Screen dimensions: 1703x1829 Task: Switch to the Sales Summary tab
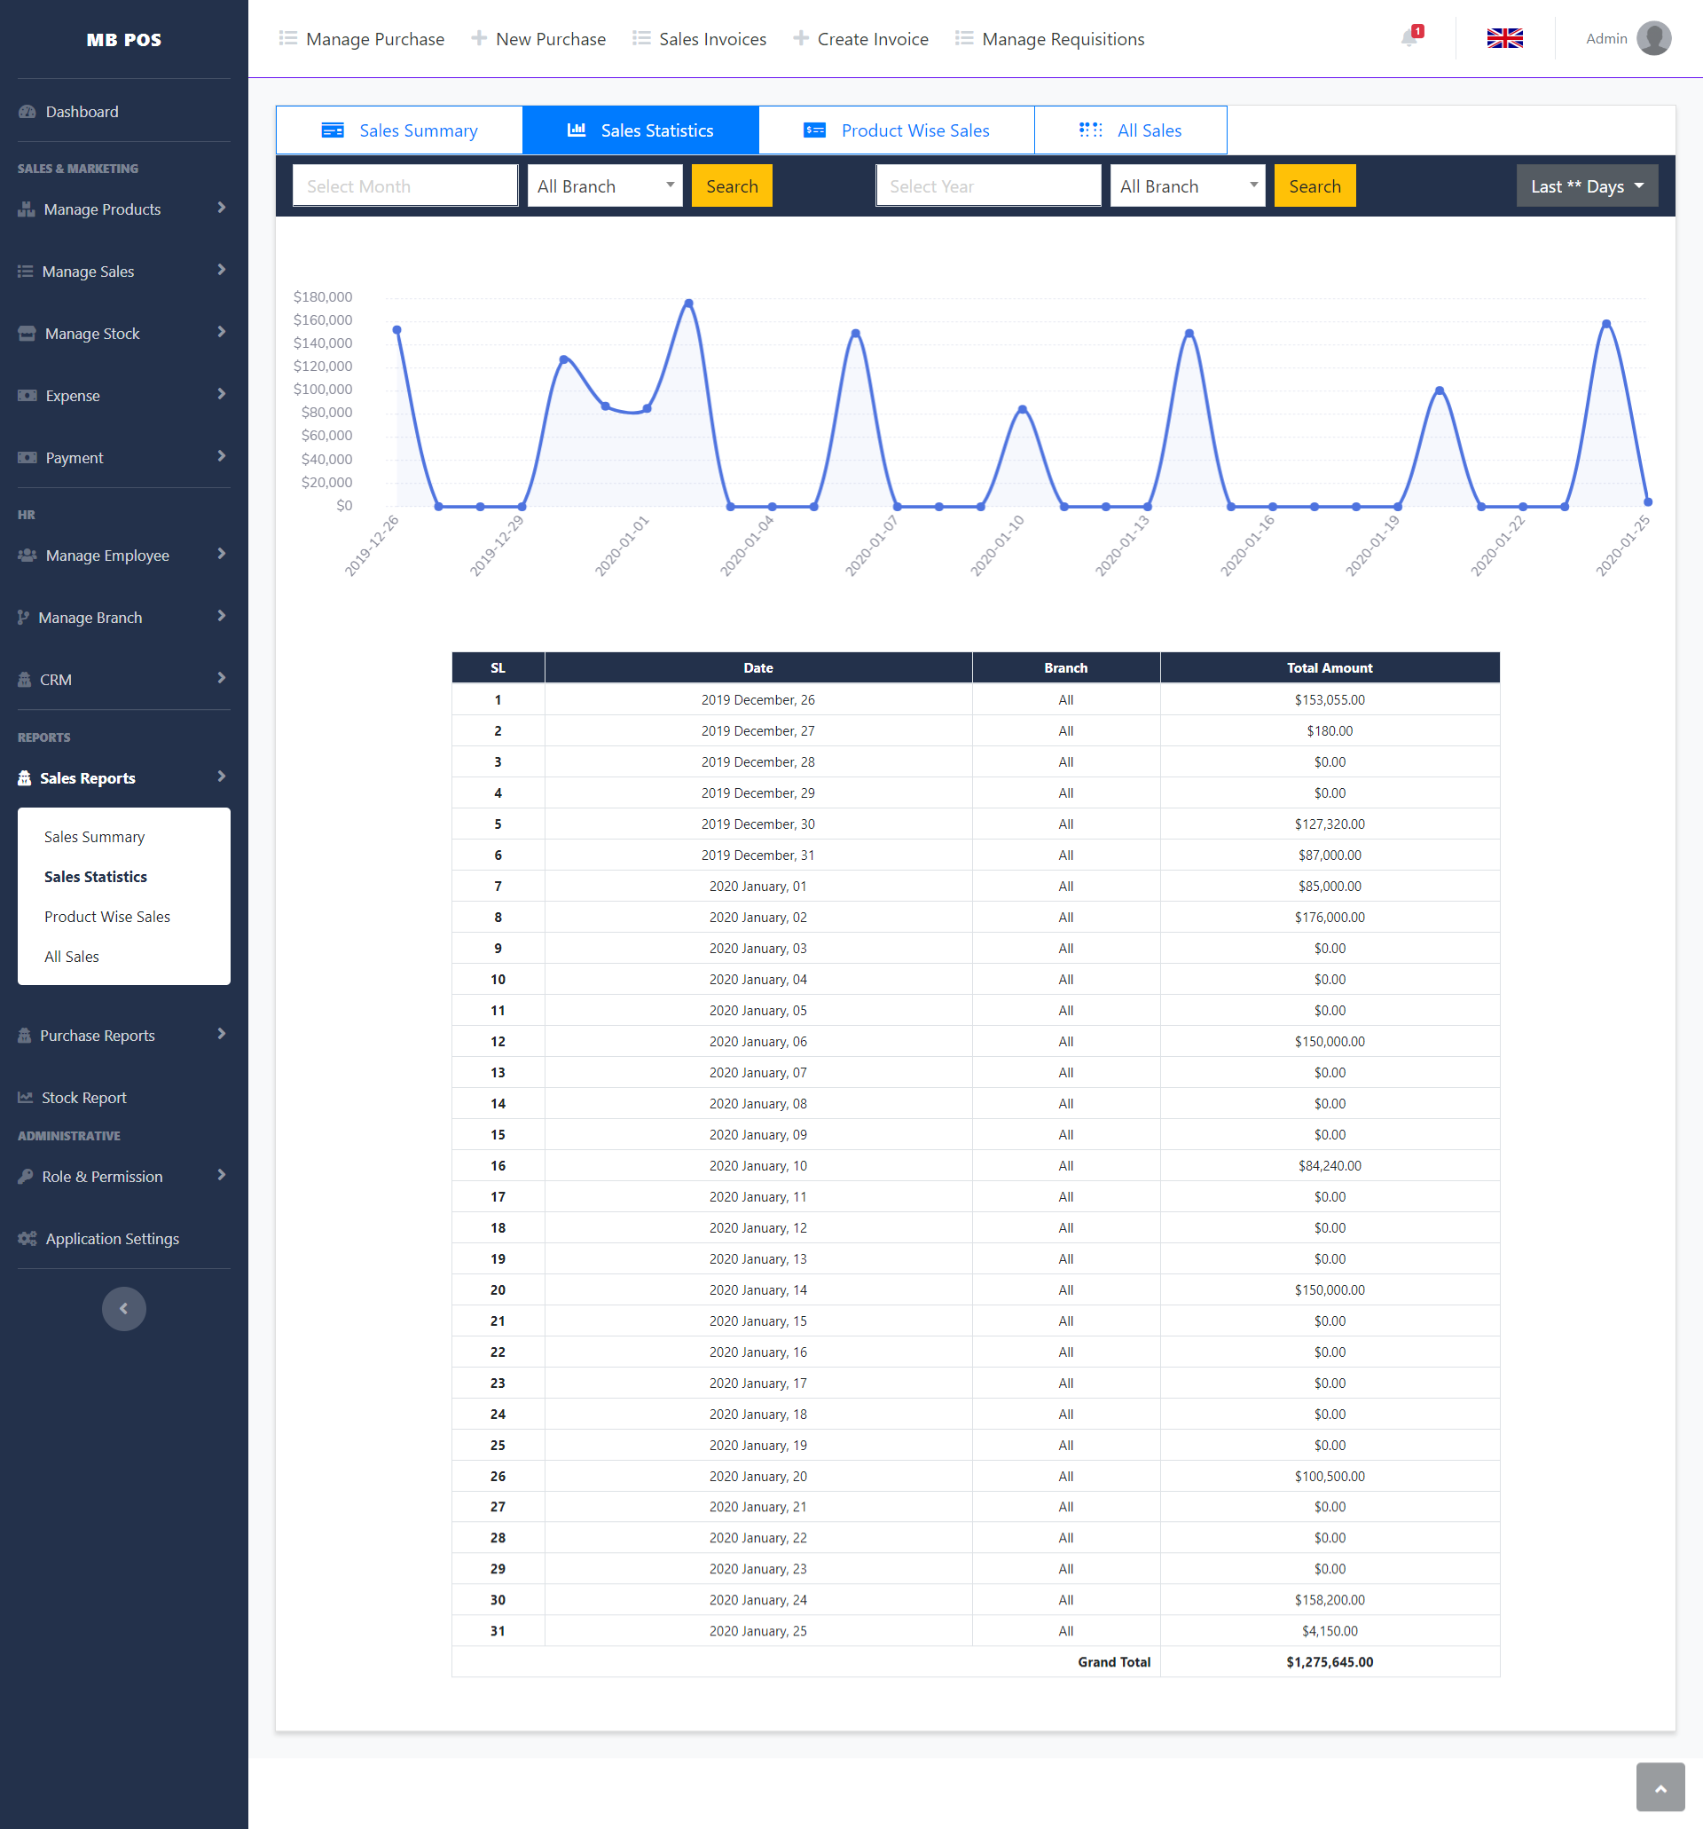click(399, 130)
